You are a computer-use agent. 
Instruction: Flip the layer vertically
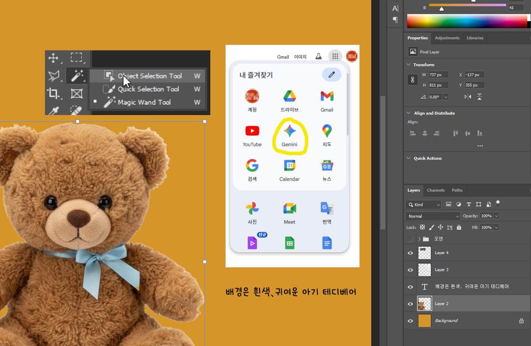(x=479, y=97)
